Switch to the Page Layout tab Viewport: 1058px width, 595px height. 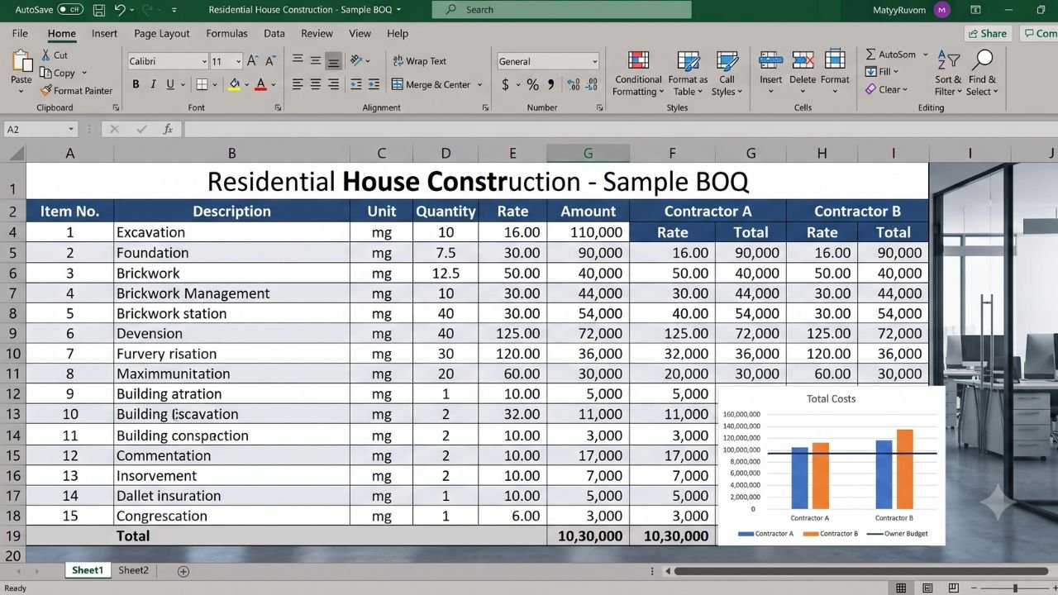tap(162, 34)
